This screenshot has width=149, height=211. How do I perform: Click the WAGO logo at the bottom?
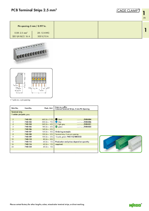136,205
